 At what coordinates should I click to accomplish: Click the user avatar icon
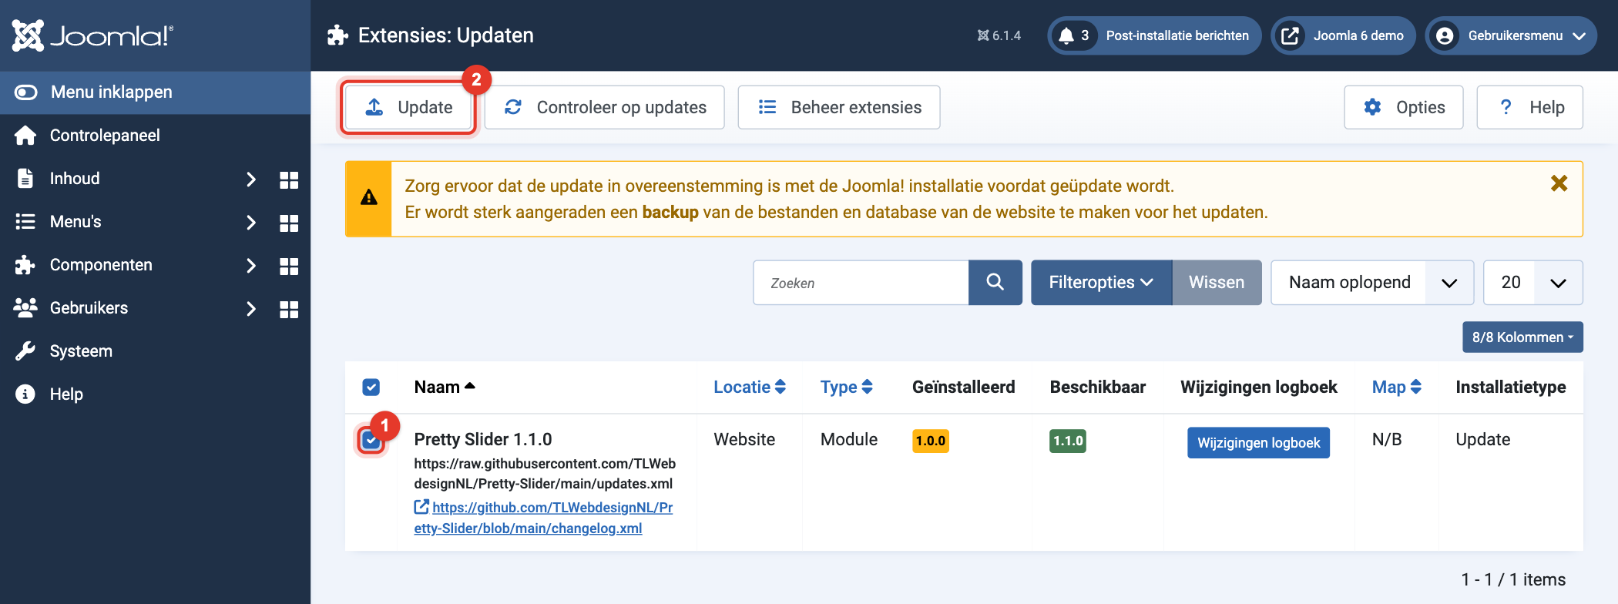pos(1445,35)
